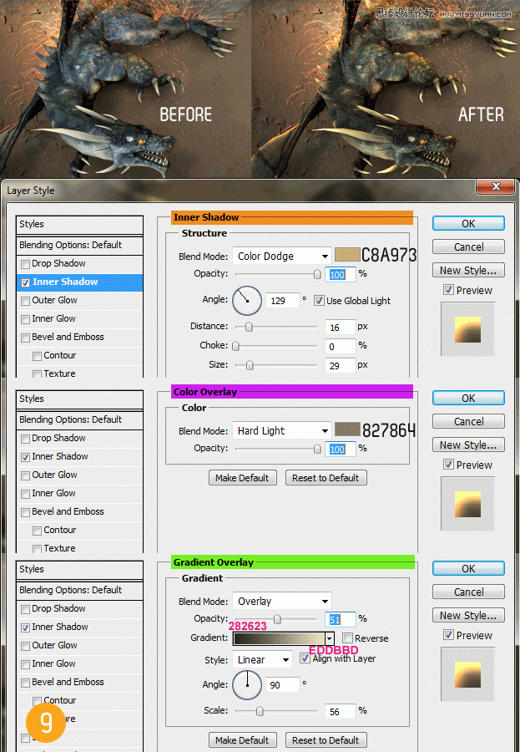Open Inner Shadow Blend Mode dropdown (Color Dodge)

click(x=281, y=257)
